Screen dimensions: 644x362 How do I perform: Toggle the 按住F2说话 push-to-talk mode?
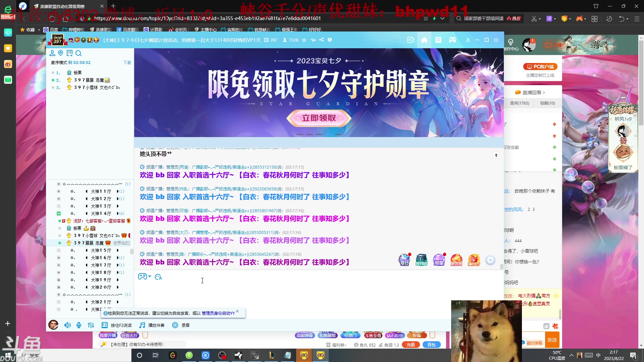117,325
